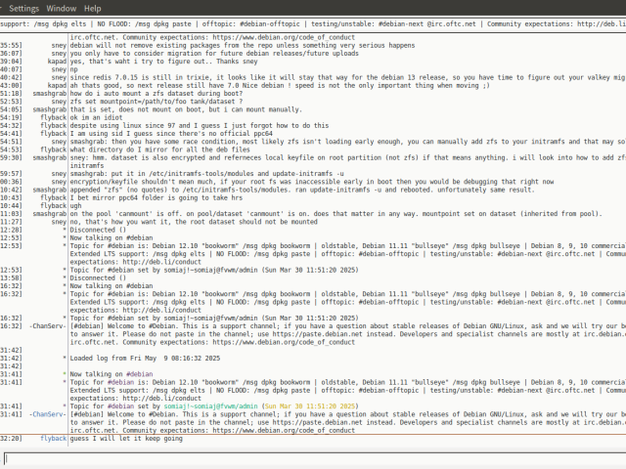This screenshot has height=469, width=626.
Task: Click flyback's message 'ok im an idiot'
Action: click(x=96, y=117)
